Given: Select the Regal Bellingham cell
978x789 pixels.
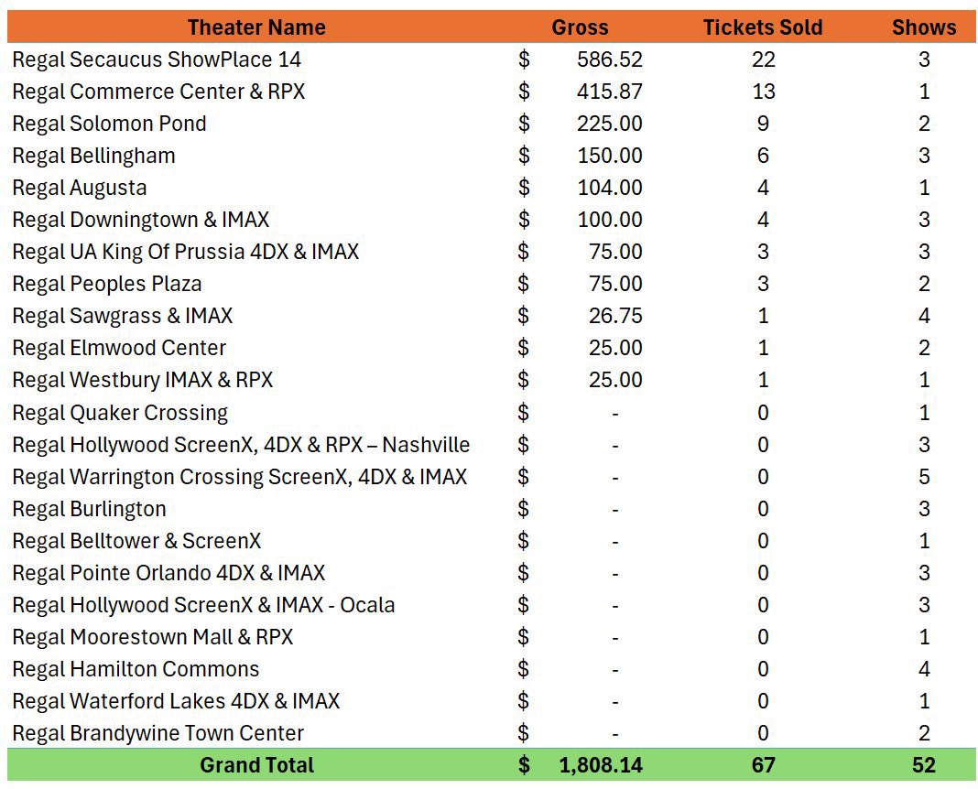Looking at the screenshot, I should pyautogui.click(x=93, y=156).
